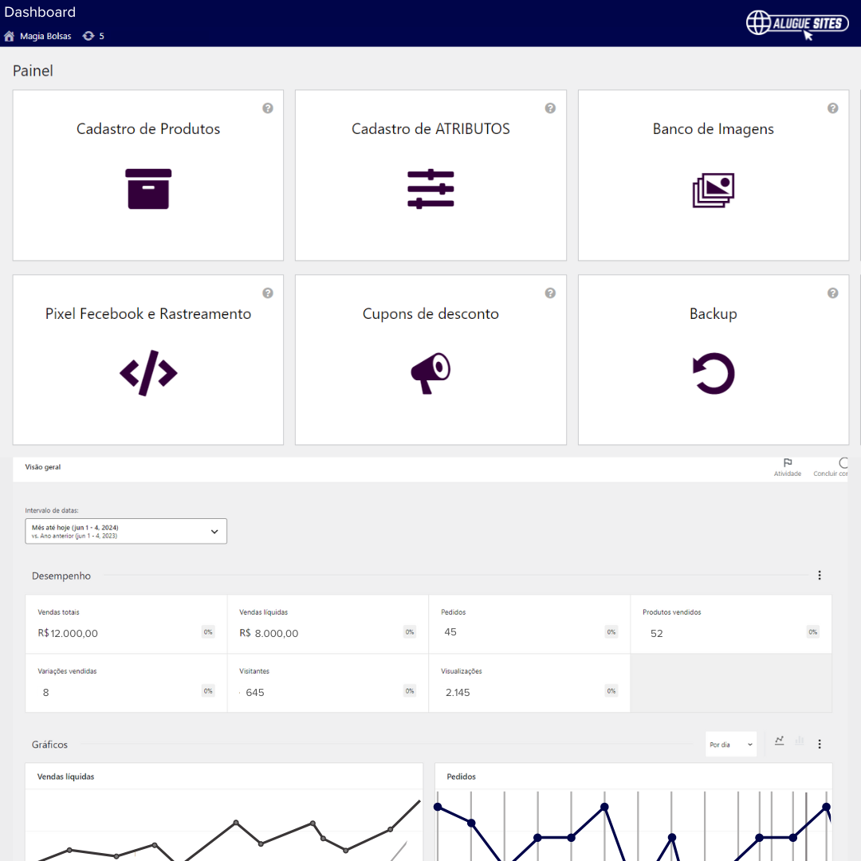
Task: Expand the Por dia interval dropdown
Action: pos(731,745)
